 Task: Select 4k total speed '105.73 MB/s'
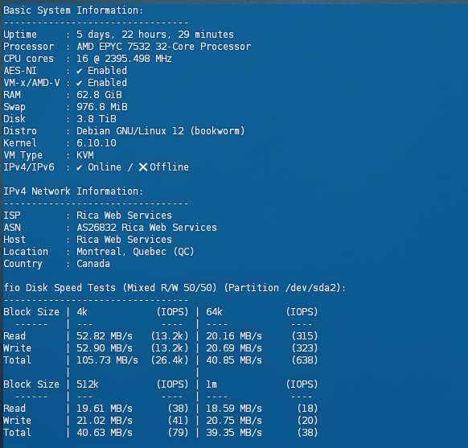(108, 360)
